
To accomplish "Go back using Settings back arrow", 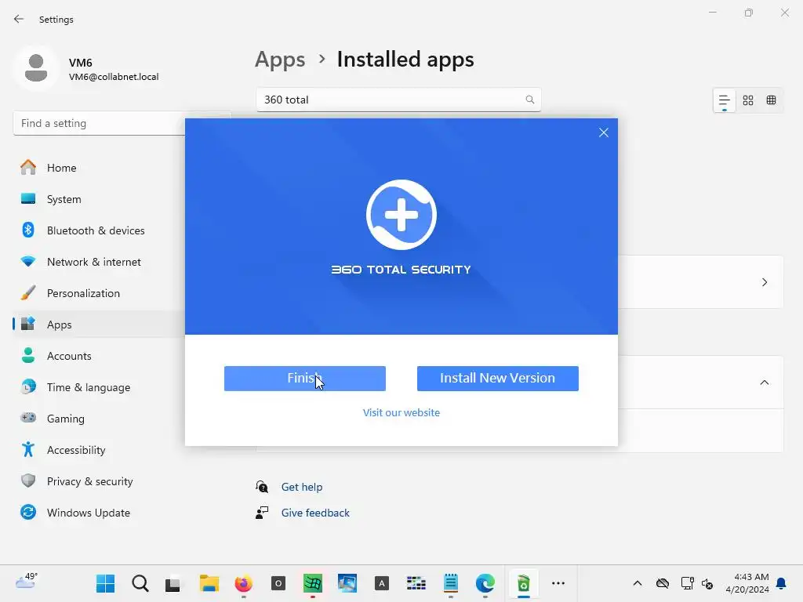I will coord(19,19).
